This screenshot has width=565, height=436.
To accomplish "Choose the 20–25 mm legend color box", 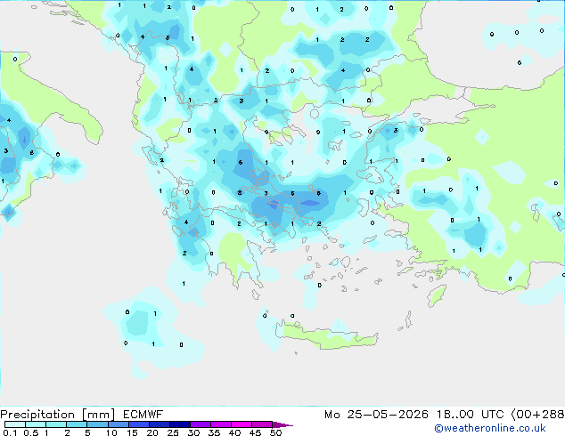I will point(159,424).
